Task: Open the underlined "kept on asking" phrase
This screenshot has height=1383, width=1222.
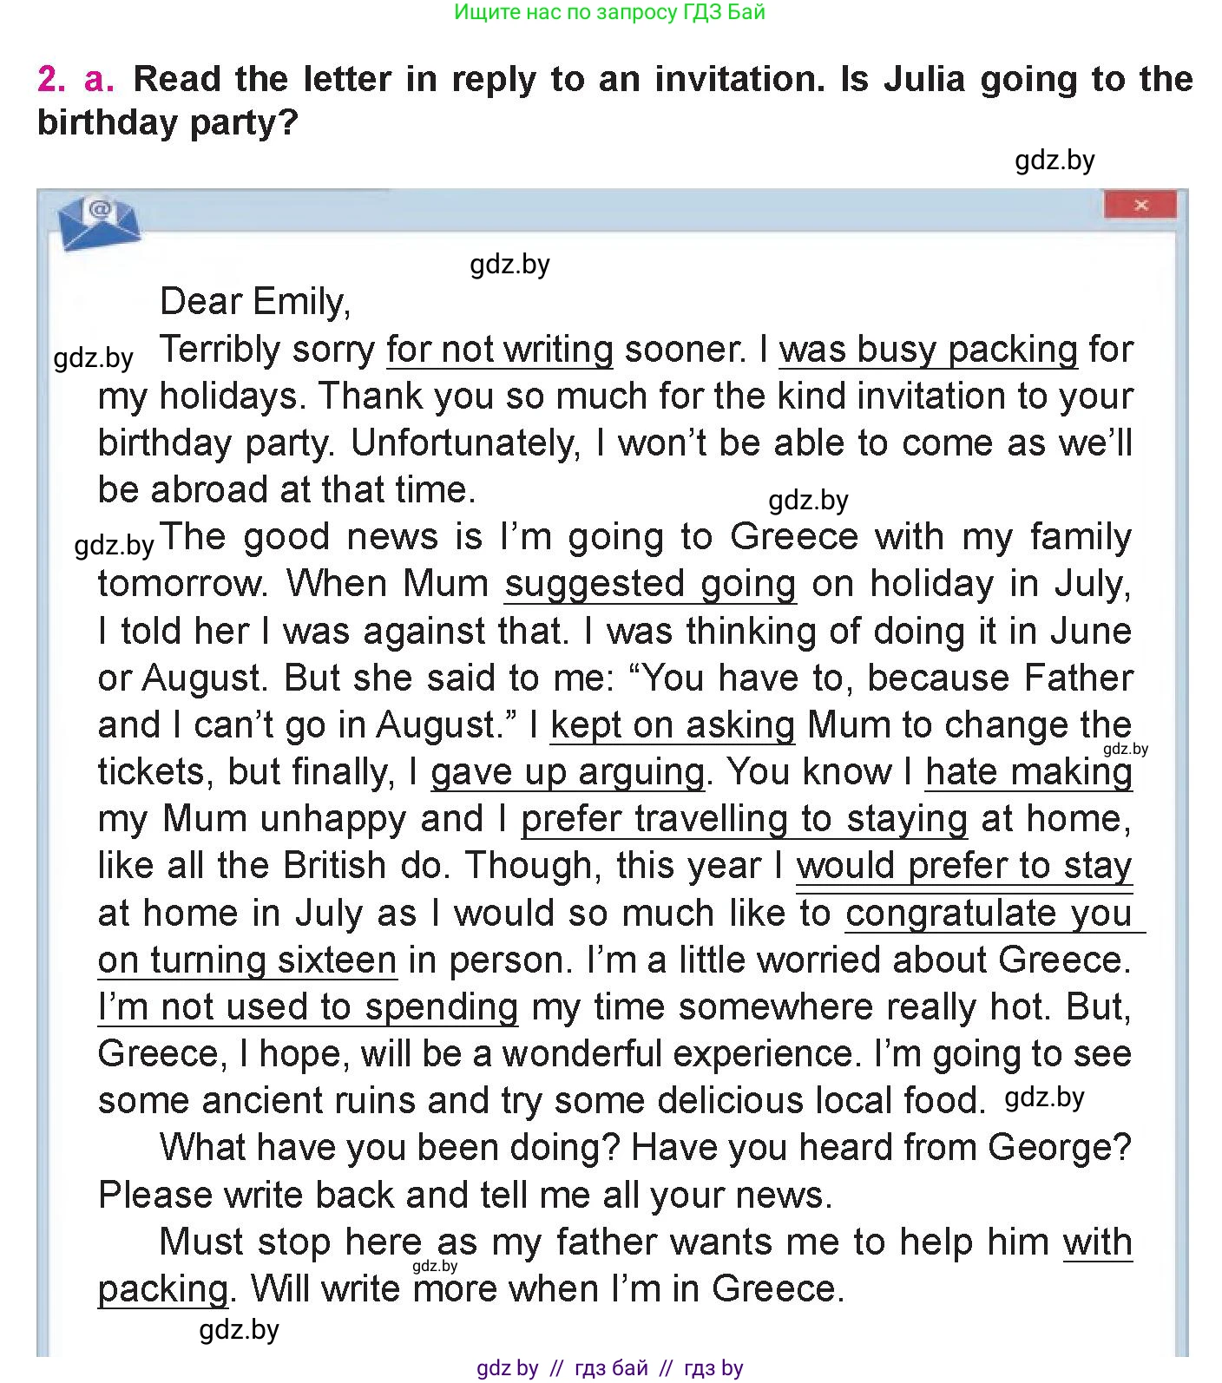Action: [x=673, y=725]
